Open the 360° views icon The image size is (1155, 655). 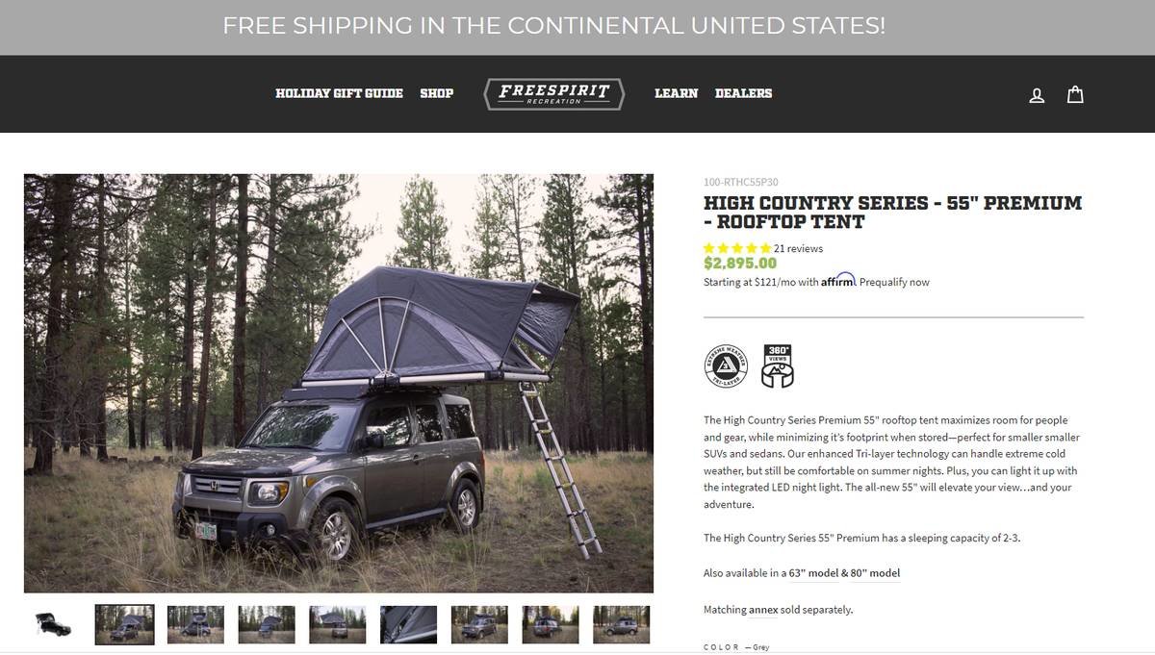tap(778, 365)
